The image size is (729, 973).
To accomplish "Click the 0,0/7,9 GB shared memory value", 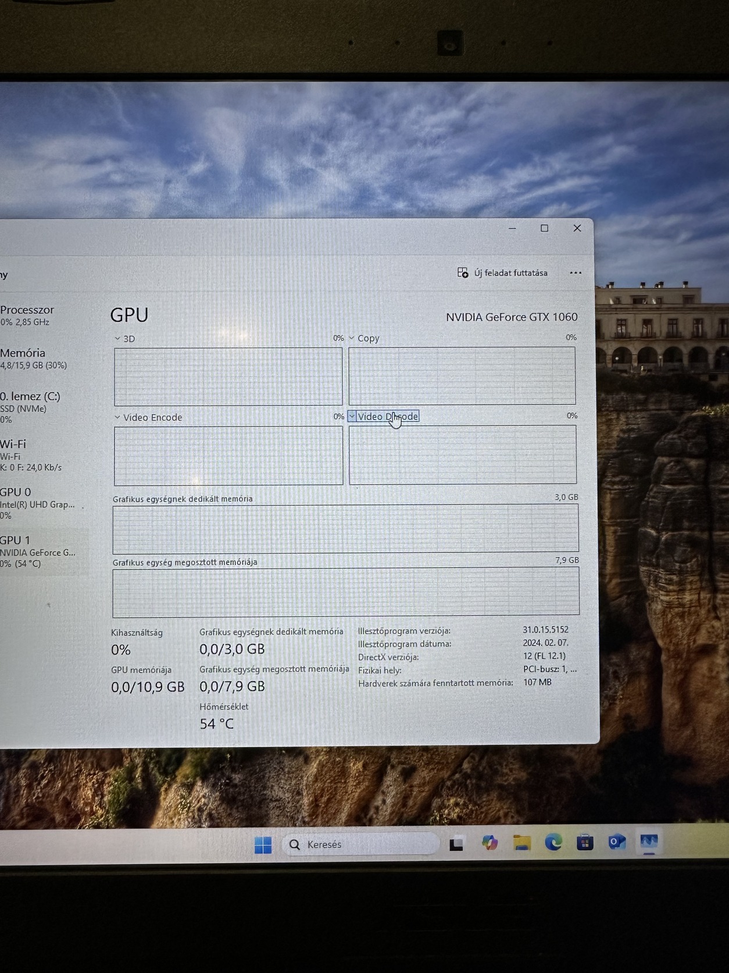I will 232,687.
